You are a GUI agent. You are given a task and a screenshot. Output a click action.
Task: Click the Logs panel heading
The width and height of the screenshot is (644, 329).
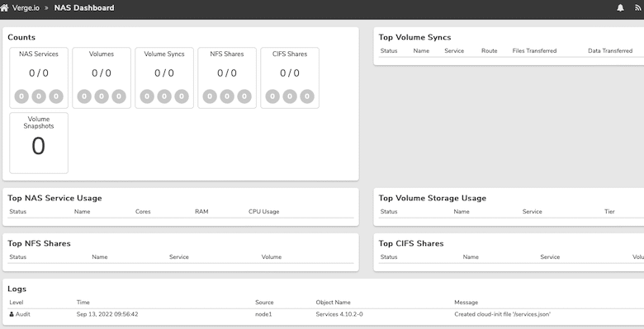point(17,289)
